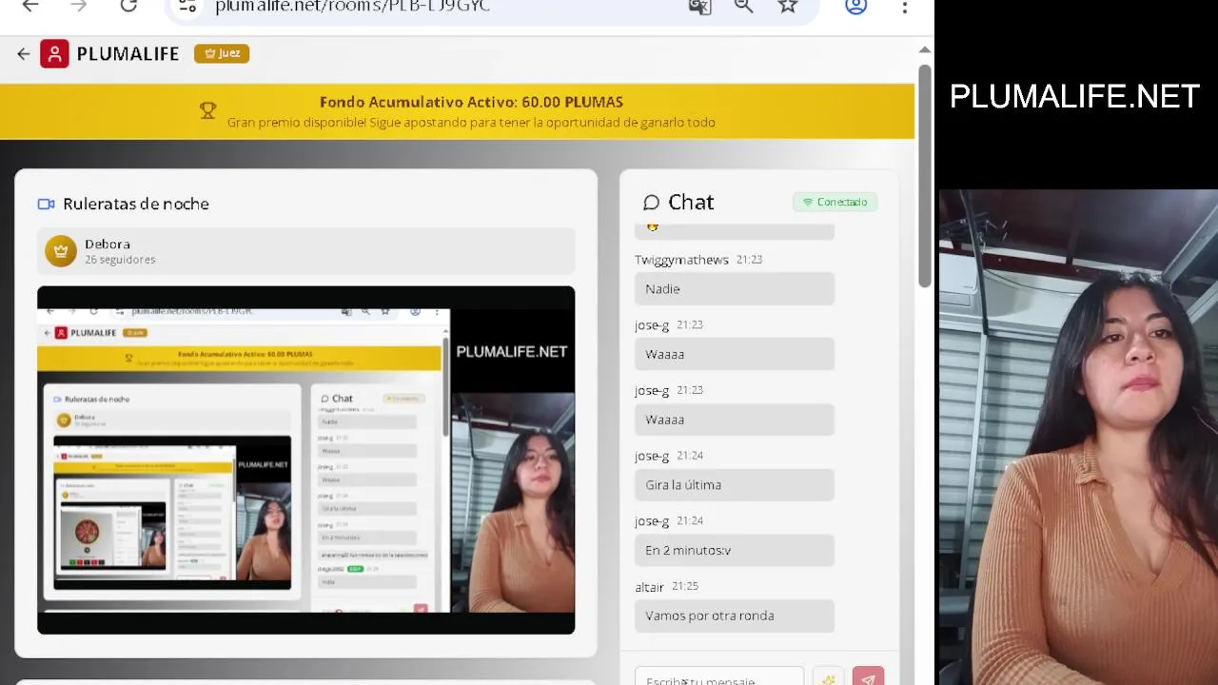This screenshot has height=685, width=1218.
Task: Click the address bar URL plumalife.net/rooms
Action: pyautogui.click(x=353, y=7)
